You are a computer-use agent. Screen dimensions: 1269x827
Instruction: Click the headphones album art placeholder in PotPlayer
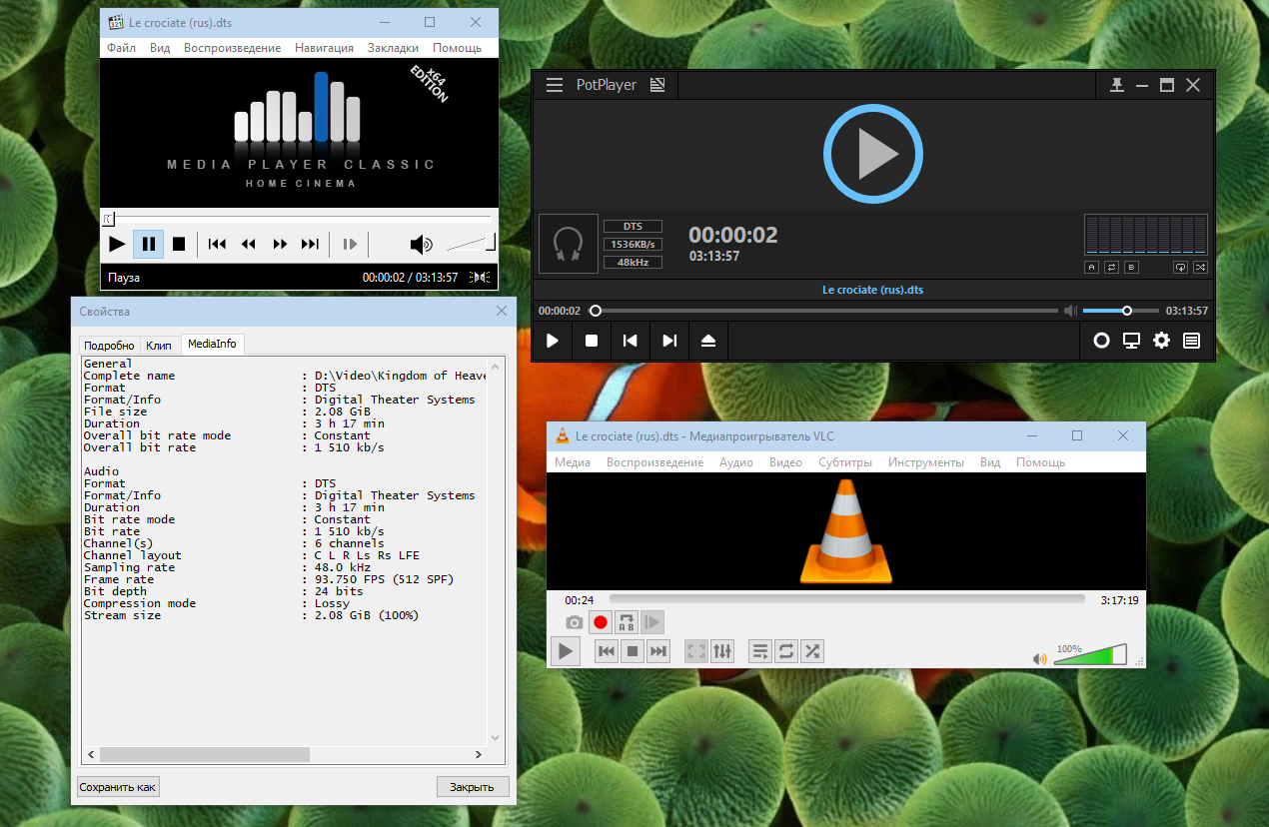click(x=568, y=244)
